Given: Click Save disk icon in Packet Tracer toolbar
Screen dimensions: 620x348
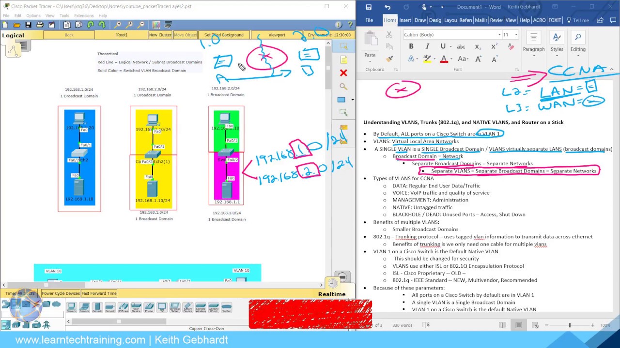Looking at the screenshot, I should [x=28, y=25].
